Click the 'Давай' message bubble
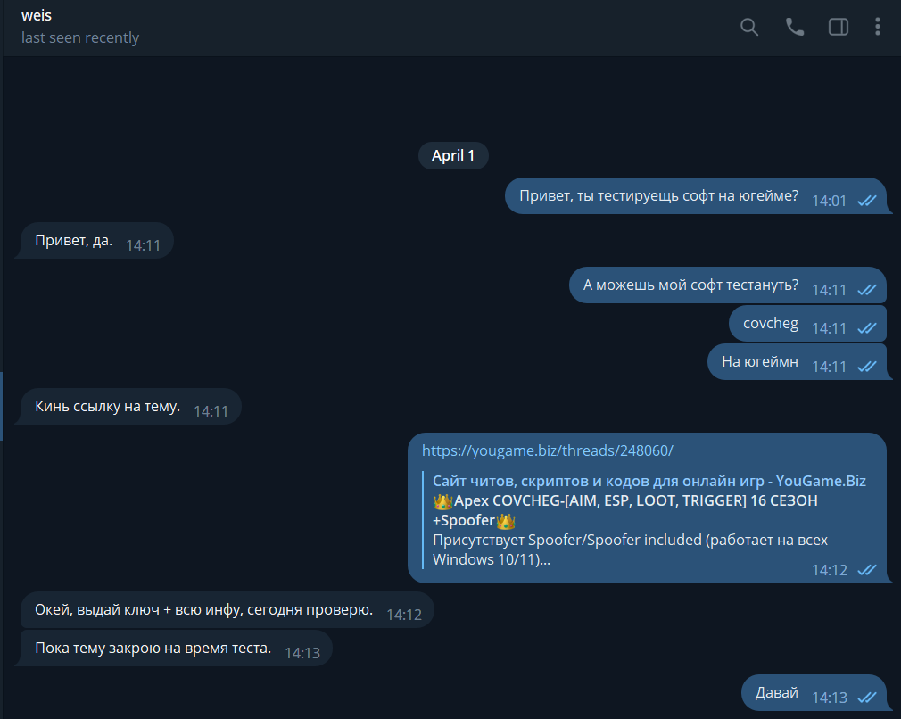The height and width of the screenshot is (719, 901). pyautogui.click(x=777, y=693)
